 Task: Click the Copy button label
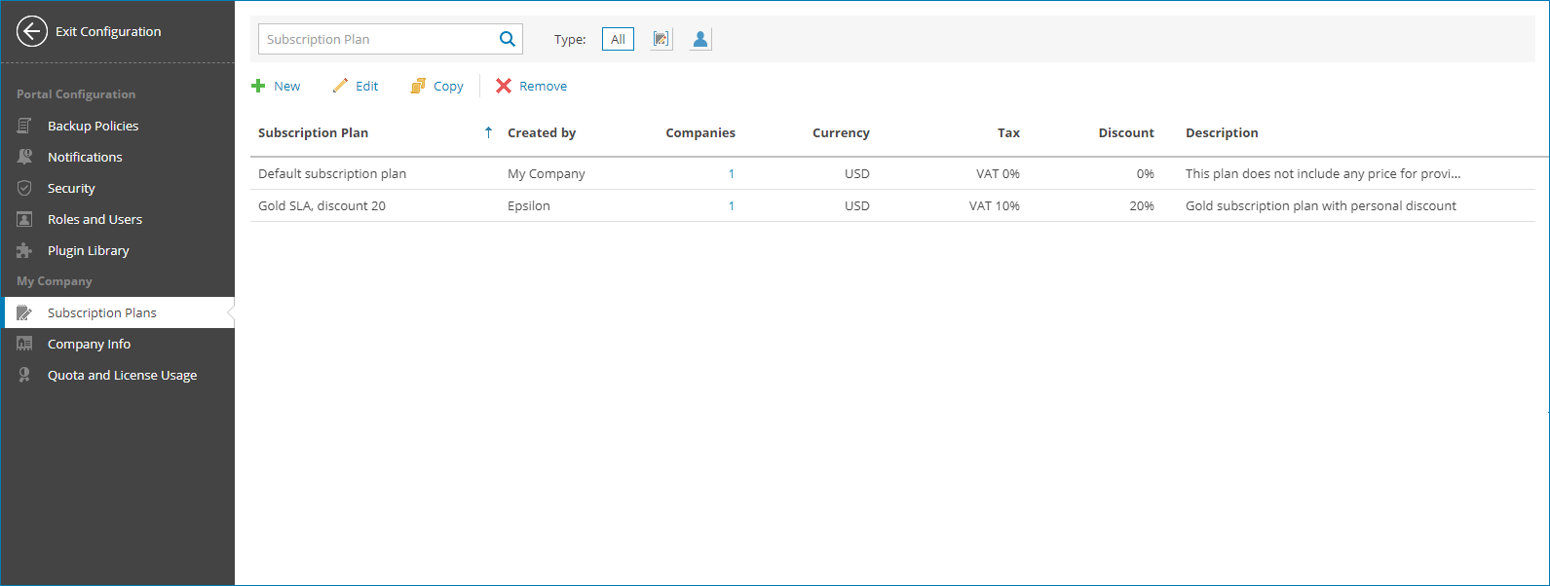click(x=448, y=86)
